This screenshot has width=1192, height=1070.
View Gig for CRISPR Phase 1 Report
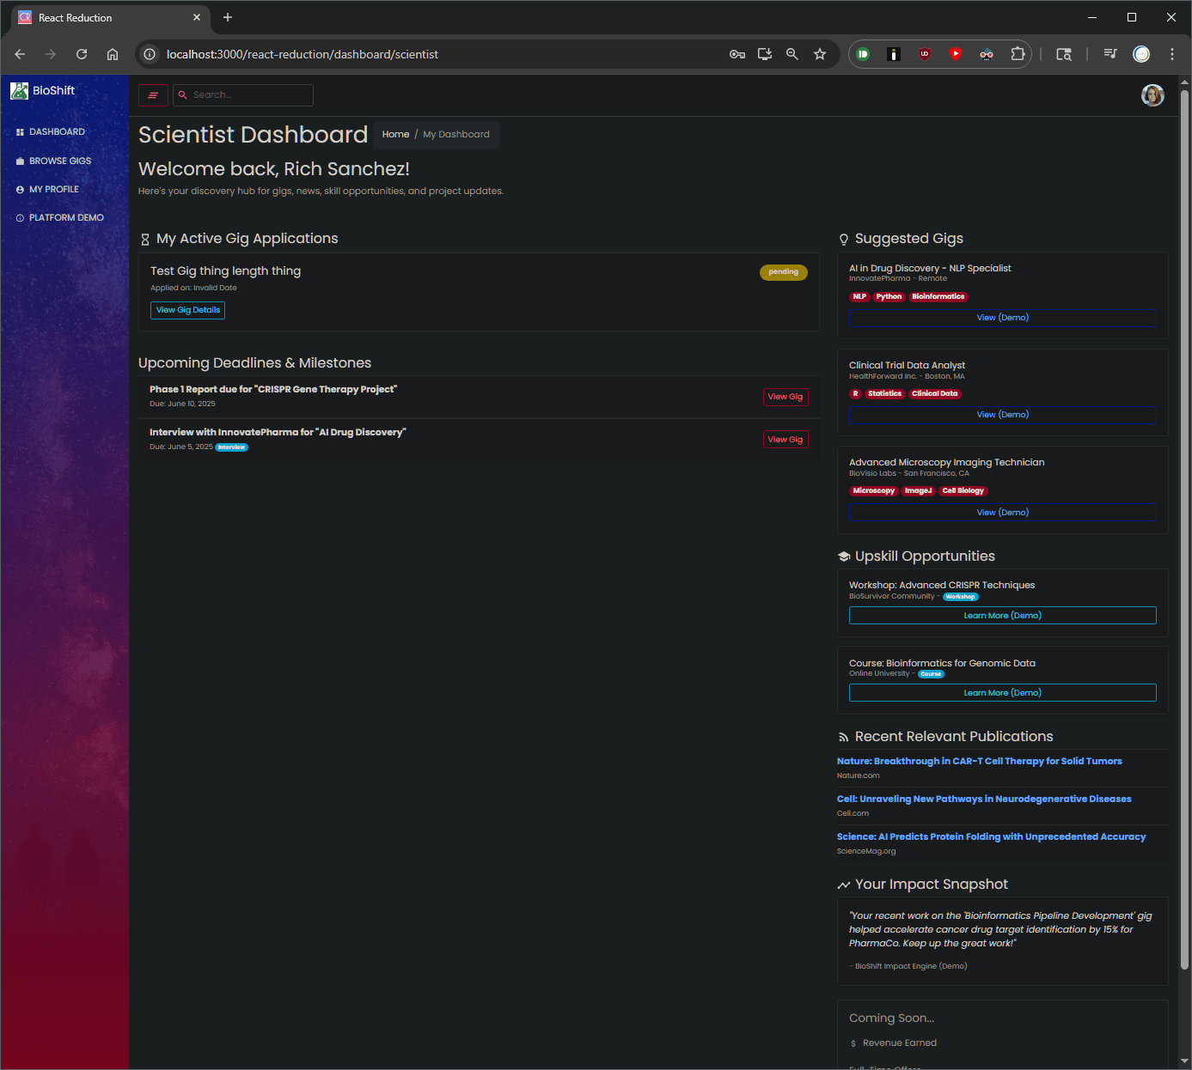[785, 397]
